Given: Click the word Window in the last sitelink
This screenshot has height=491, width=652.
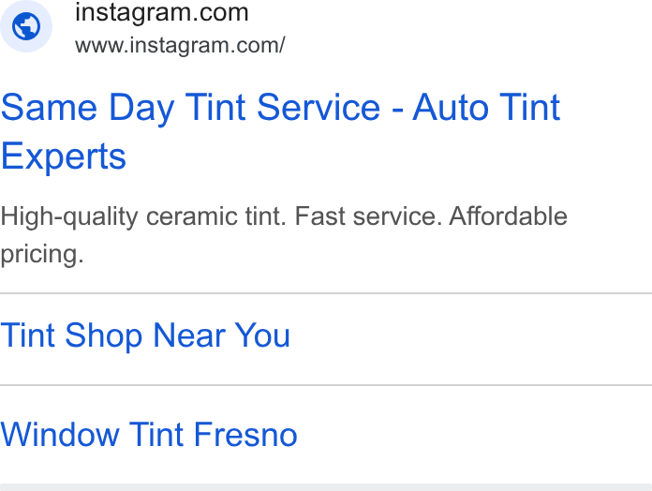Looking at the screenshot, I should (60, 435).
